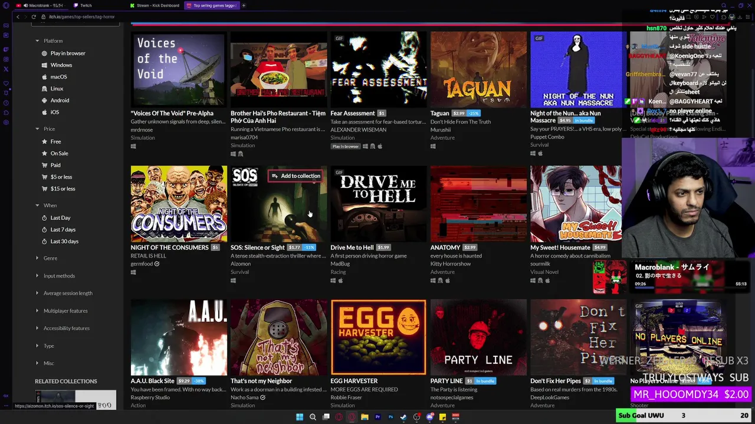Click browser back arrow button
Screen dimensions: 755x424
click(18, 16)
